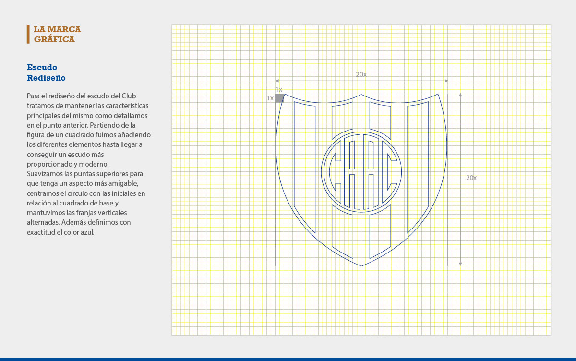Click the CAAC circular monogram in the shield
The image size is (576, 361).
pos(361,172)
